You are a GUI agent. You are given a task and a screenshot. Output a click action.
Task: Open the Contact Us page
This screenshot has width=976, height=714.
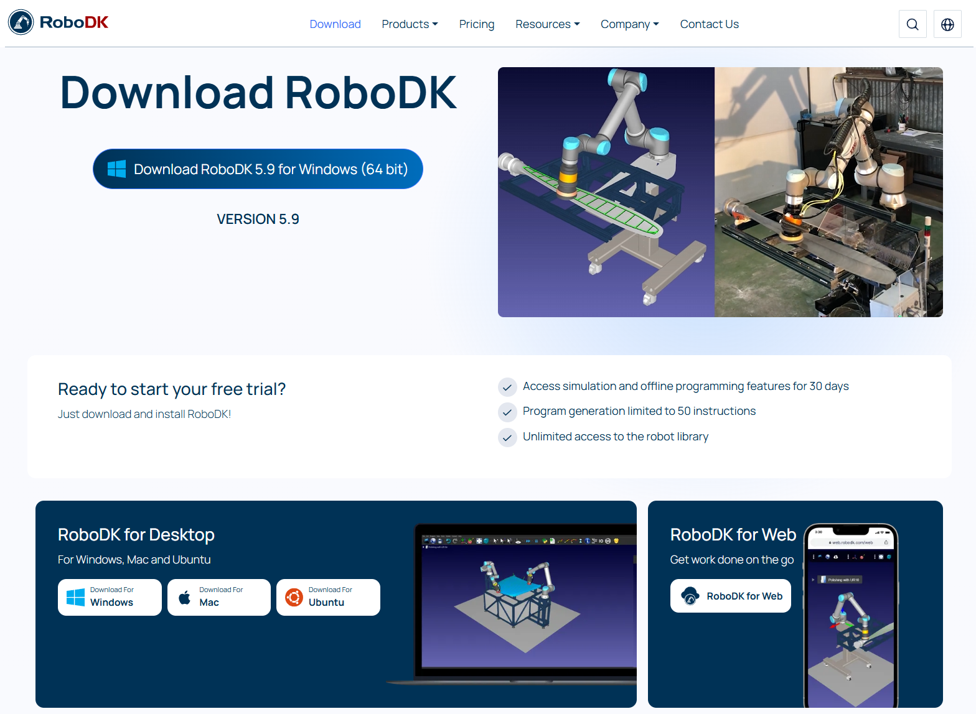point(710,24)
